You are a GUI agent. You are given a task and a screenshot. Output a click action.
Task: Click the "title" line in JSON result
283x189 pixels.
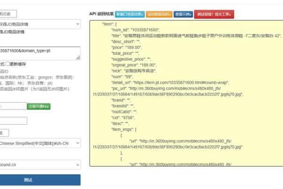[x=196, y=36]
